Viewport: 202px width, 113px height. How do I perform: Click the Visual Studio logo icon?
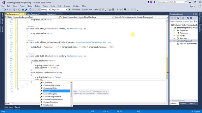click(x=3, y=3)
